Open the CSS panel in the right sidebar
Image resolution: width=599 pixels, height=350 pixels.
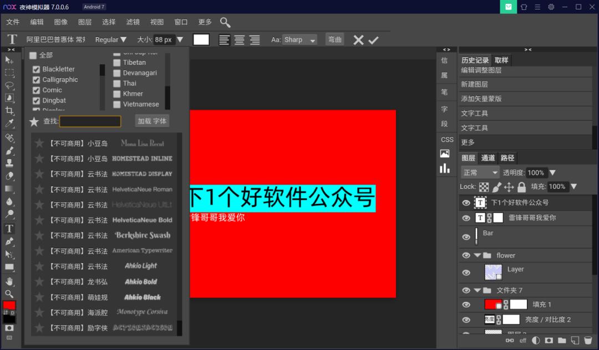[x=446, y=140]
